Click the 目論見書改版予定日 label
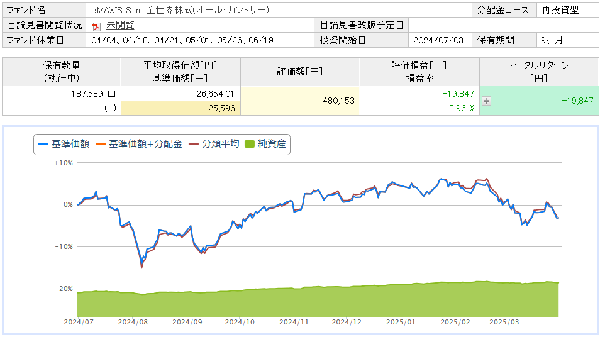Viewport: 600px width, 337px height. pyautogui.click(x=362, y=25)
